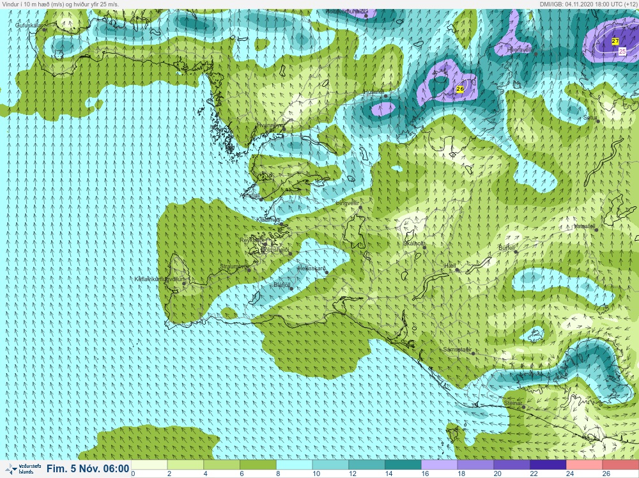Click the Hveravellir station label
Image resolution: width=639 pixels, height=478 pixels.
pos(520,50)
